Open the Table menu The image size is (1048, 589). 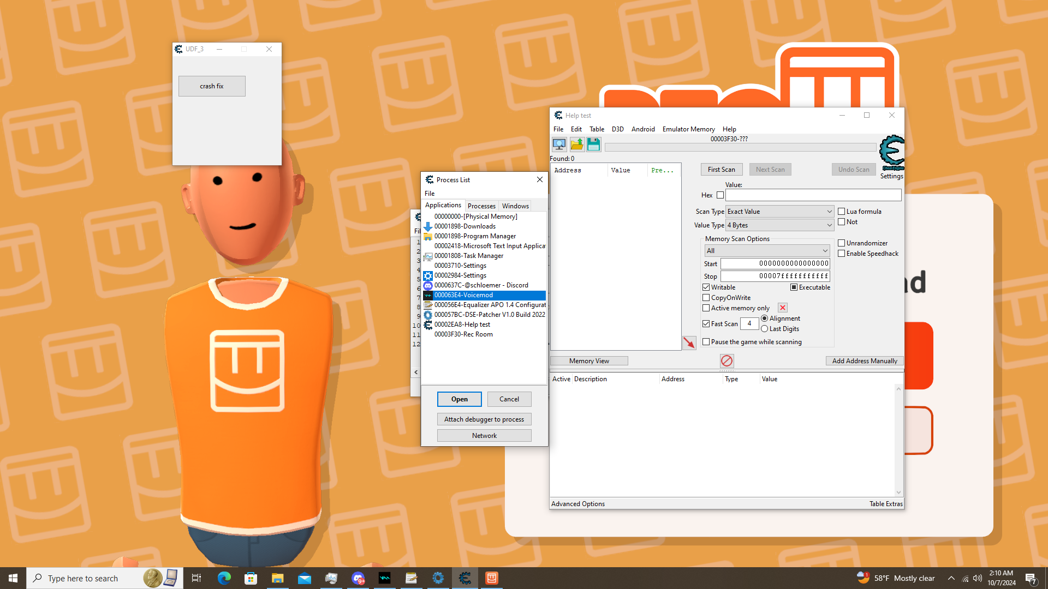point(597,129)
